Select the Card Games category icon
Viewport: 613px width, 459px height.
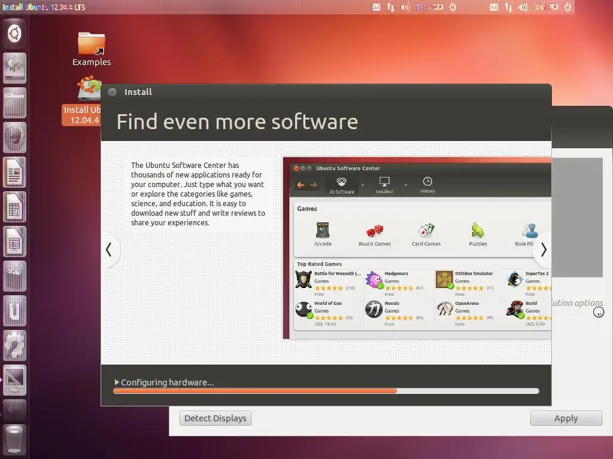click(426, 234)
